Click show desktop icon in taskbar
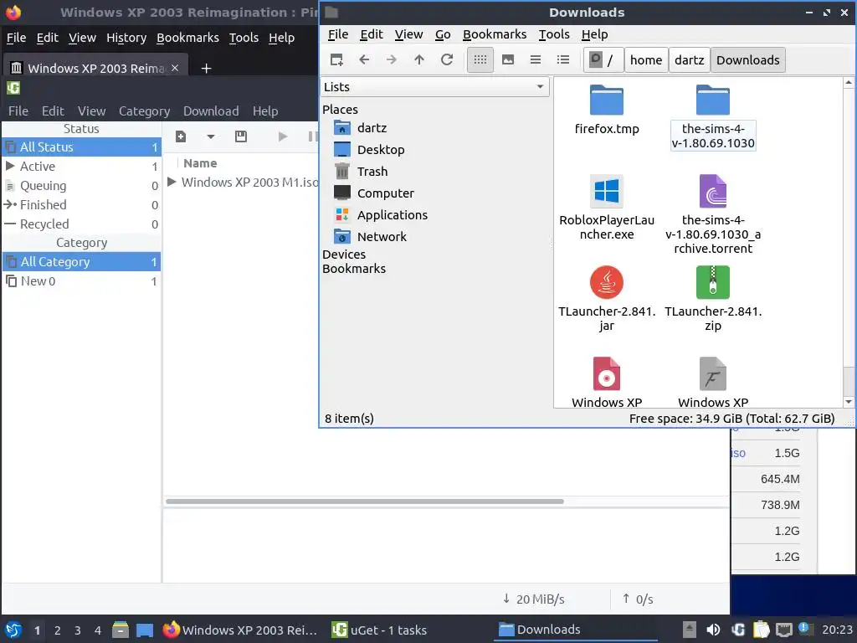The height and width of the screenshot is (643, 857). pyautogui.click(x=144, y=630)
